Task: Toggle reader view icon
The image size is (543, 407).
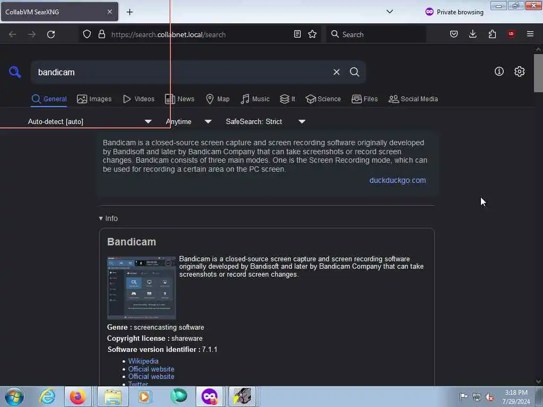Action: coord(297,34)
